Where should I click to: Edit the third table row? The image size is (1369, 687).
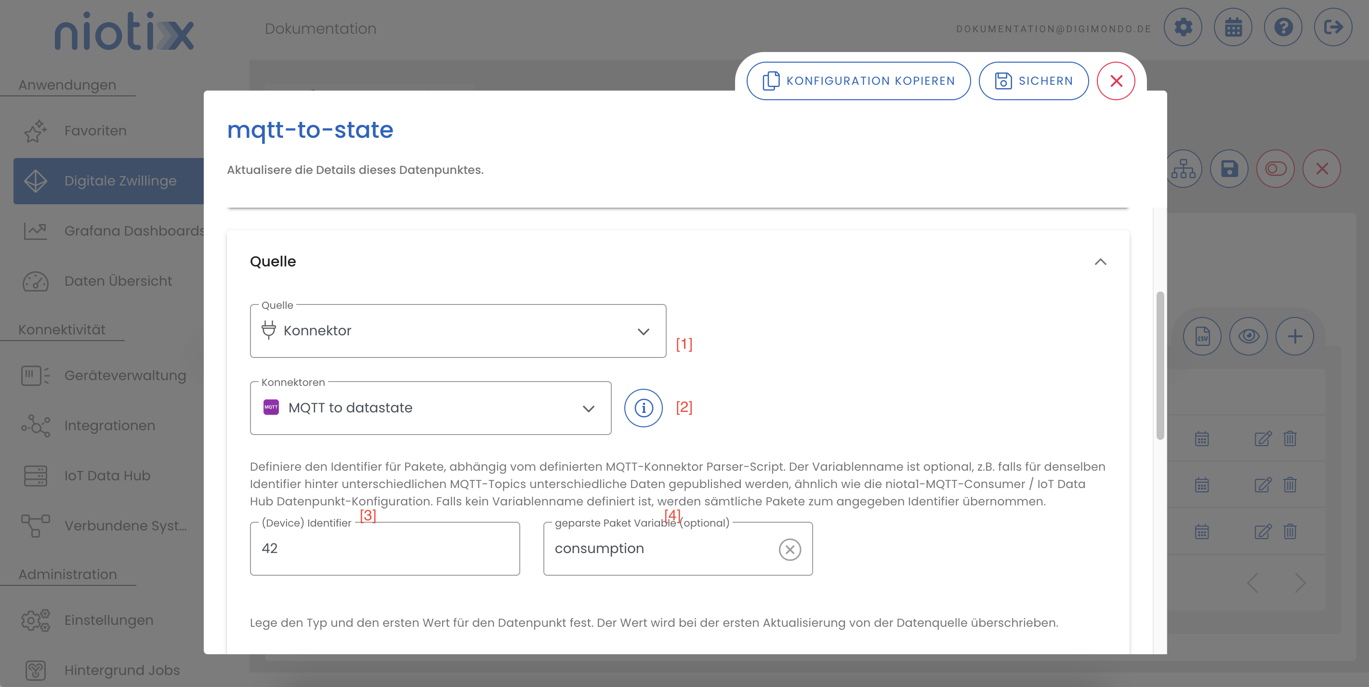point(1263,532)
